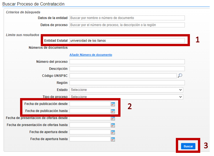
Task: Click Fecha de presentación de ofertas hasta field
Action: 90,125
